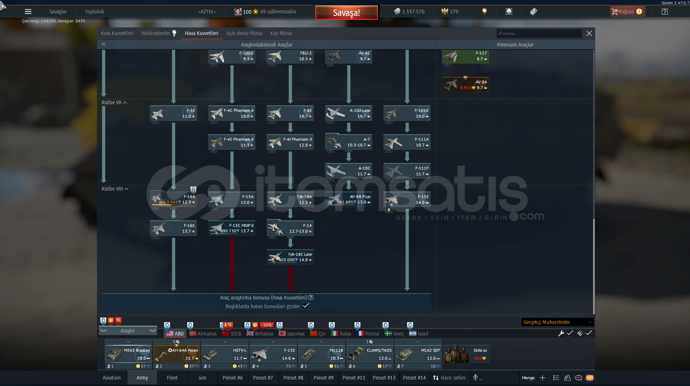Expand the F-16A aircraft group

point(173,208)
